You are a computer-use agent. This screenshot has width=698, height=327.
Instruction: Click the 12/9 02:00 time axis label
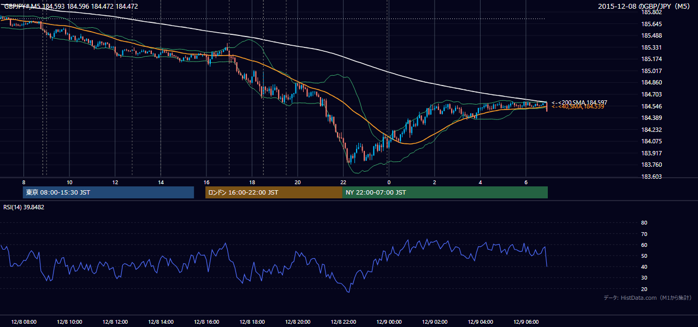click(x=435, y=322)
